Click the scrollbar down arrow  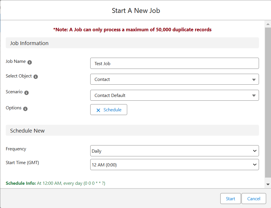[268, 184]
